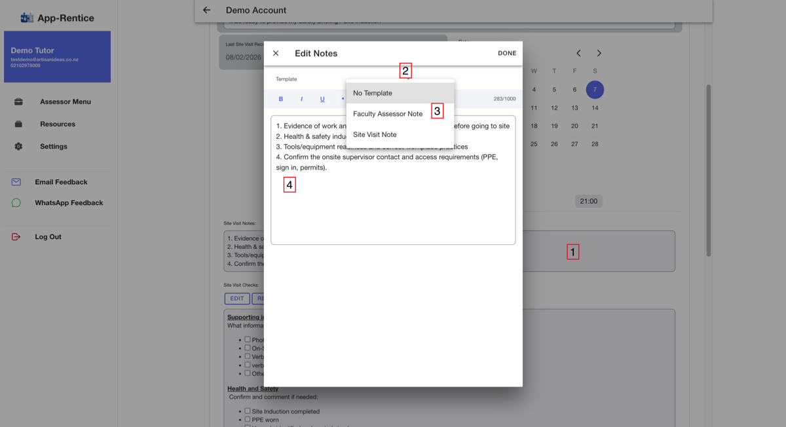Viewport: 786px width, 427px height.
Task: Go to the previous calendar month
Action: point(578,53)
